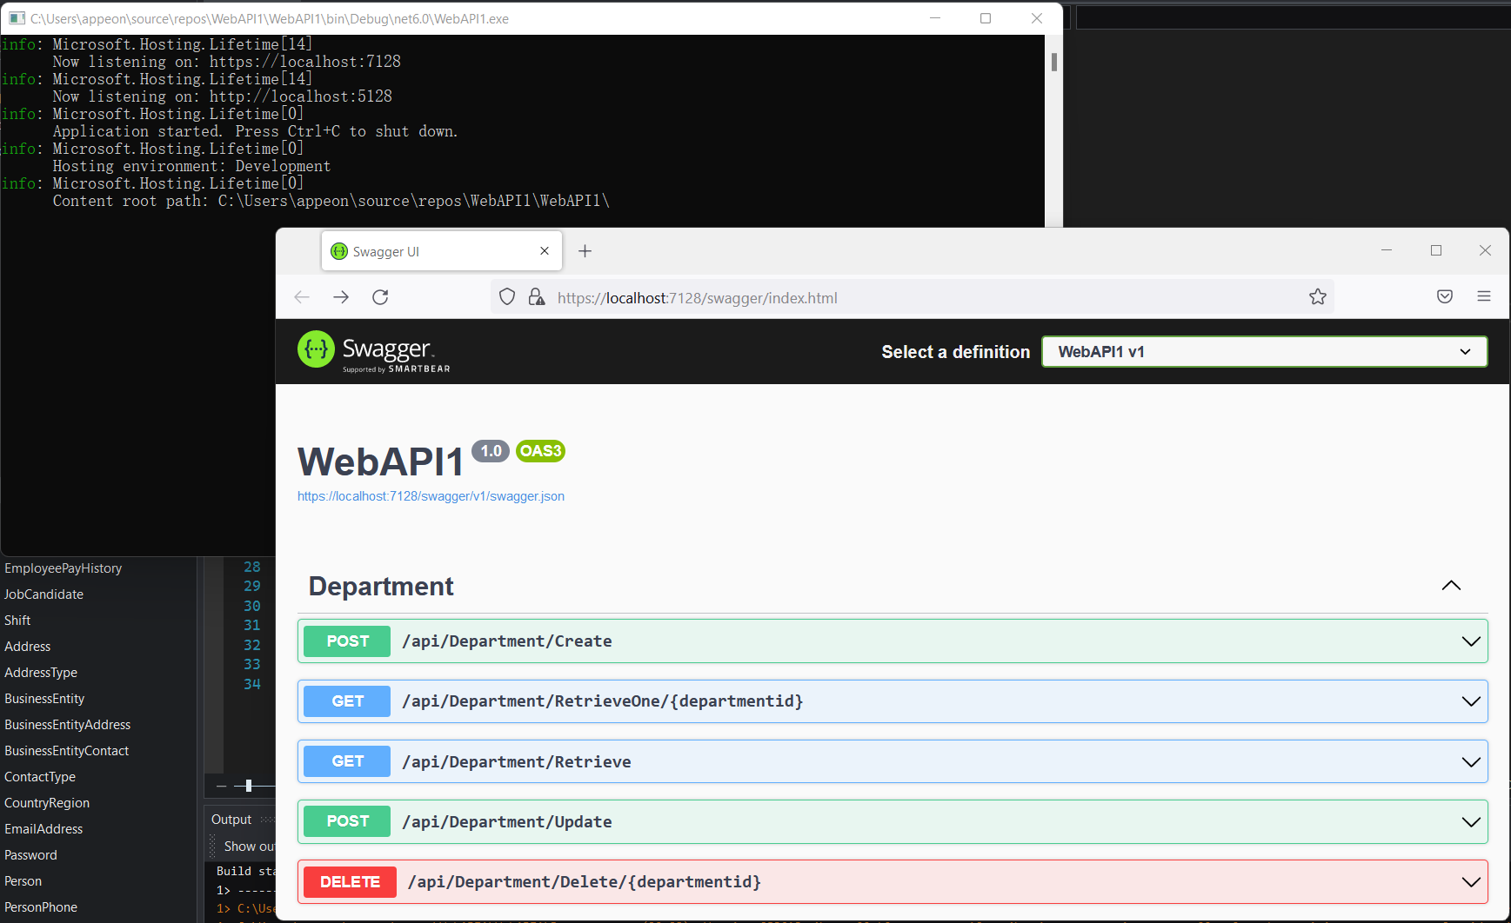1511x923 pixels.
Task: Open the WebAPI1 v1 definition dropdown
Action: point(1264,352)
